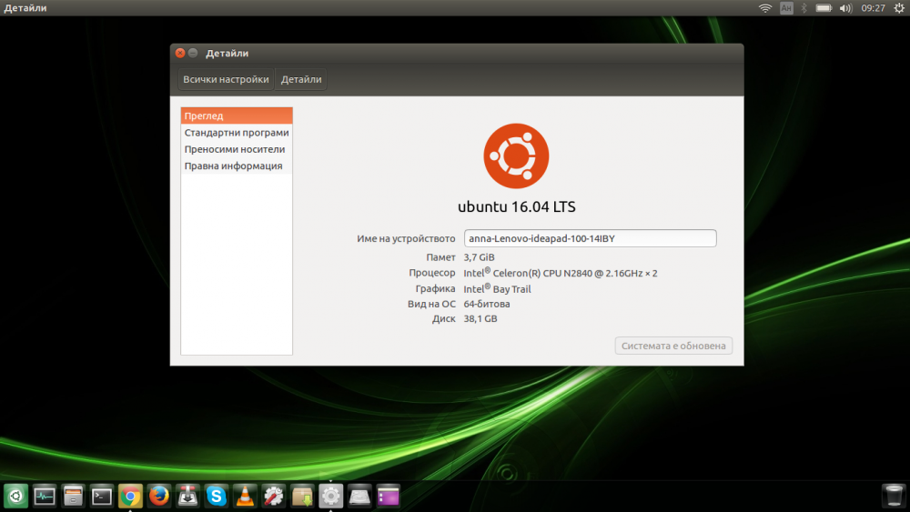Open Google Chrome from the dock
The width and height of the screenshot is (910, 512).
[x=130, y=497]
